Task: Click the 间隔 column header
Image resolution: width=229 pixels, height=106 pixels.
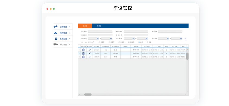Action: coord(166,46)
